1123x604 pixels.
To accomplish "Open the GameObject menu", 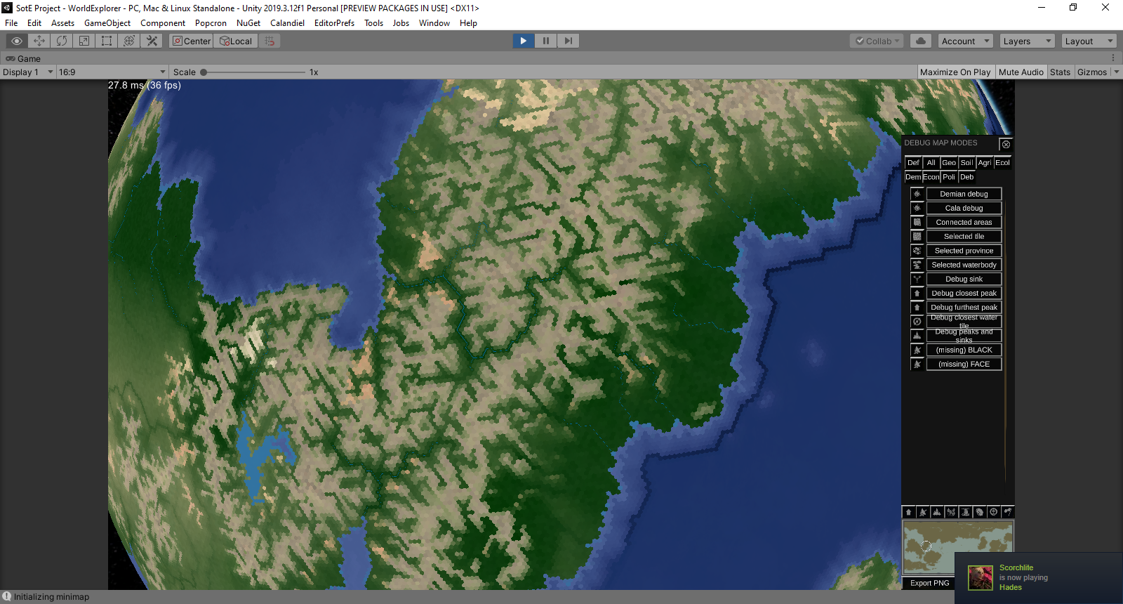I will pyautogui.click(x=107, y=22).
